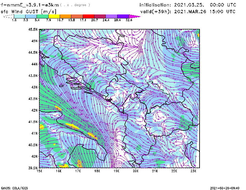This screenshot has height=190, width=246.
Task: Click the '22E' longitude label
Action: pyautogui.click(x=174, y=171)
